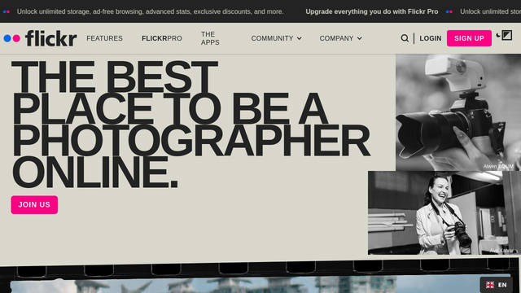Click the JOIN US button
Screen dimensions: 521x293
tap(34, 204)
